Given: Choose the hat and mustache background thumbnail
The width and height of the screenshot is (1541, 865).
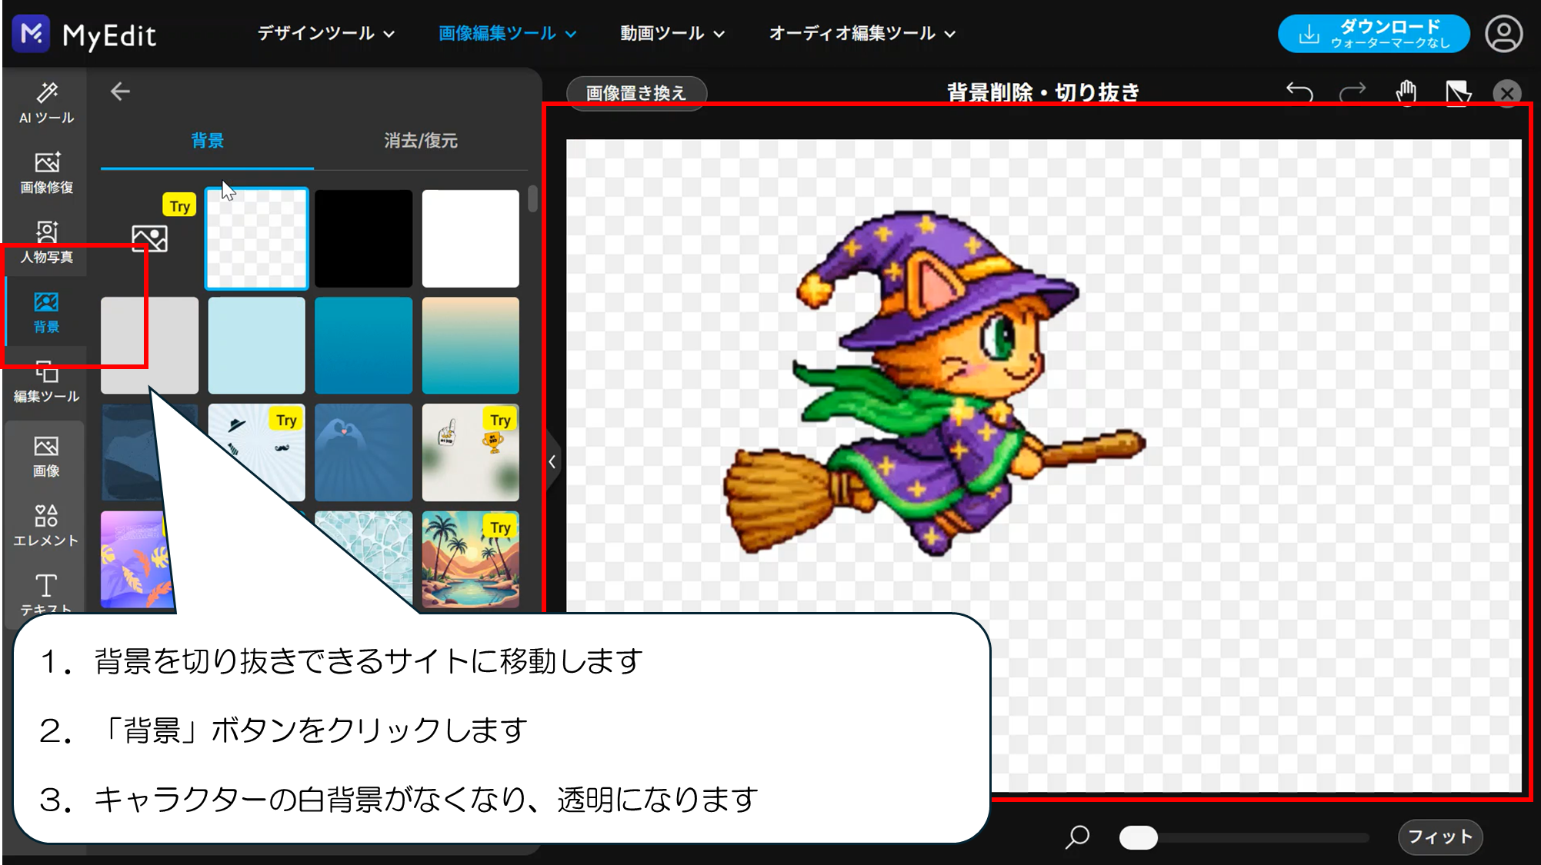Looking at the screenshot, I should [256, 452].
